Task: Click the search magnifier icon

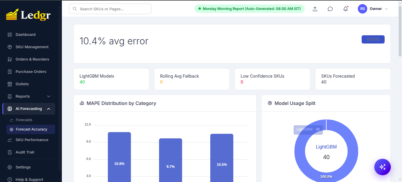Action: tap(75, 9)
